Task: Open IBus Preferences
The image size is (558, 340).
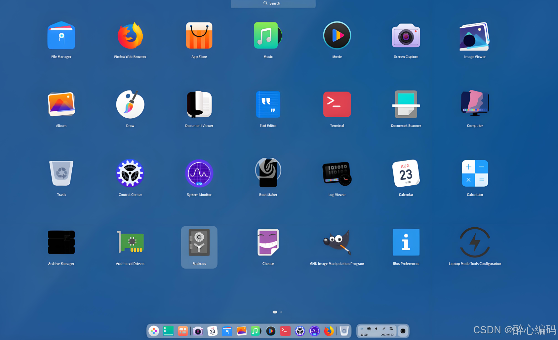Action: pyautogui.click(x=406, y=243)
